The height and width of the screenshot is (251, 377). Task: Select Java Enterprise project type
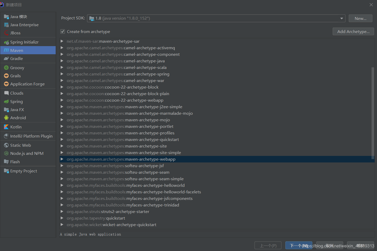[28, 25]
